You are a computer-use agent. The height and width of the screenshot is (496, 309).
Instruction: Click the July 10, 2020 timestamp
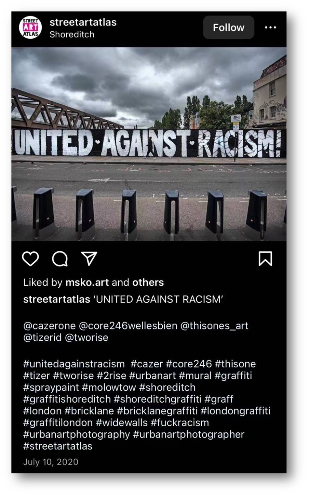tap(51, 462)
